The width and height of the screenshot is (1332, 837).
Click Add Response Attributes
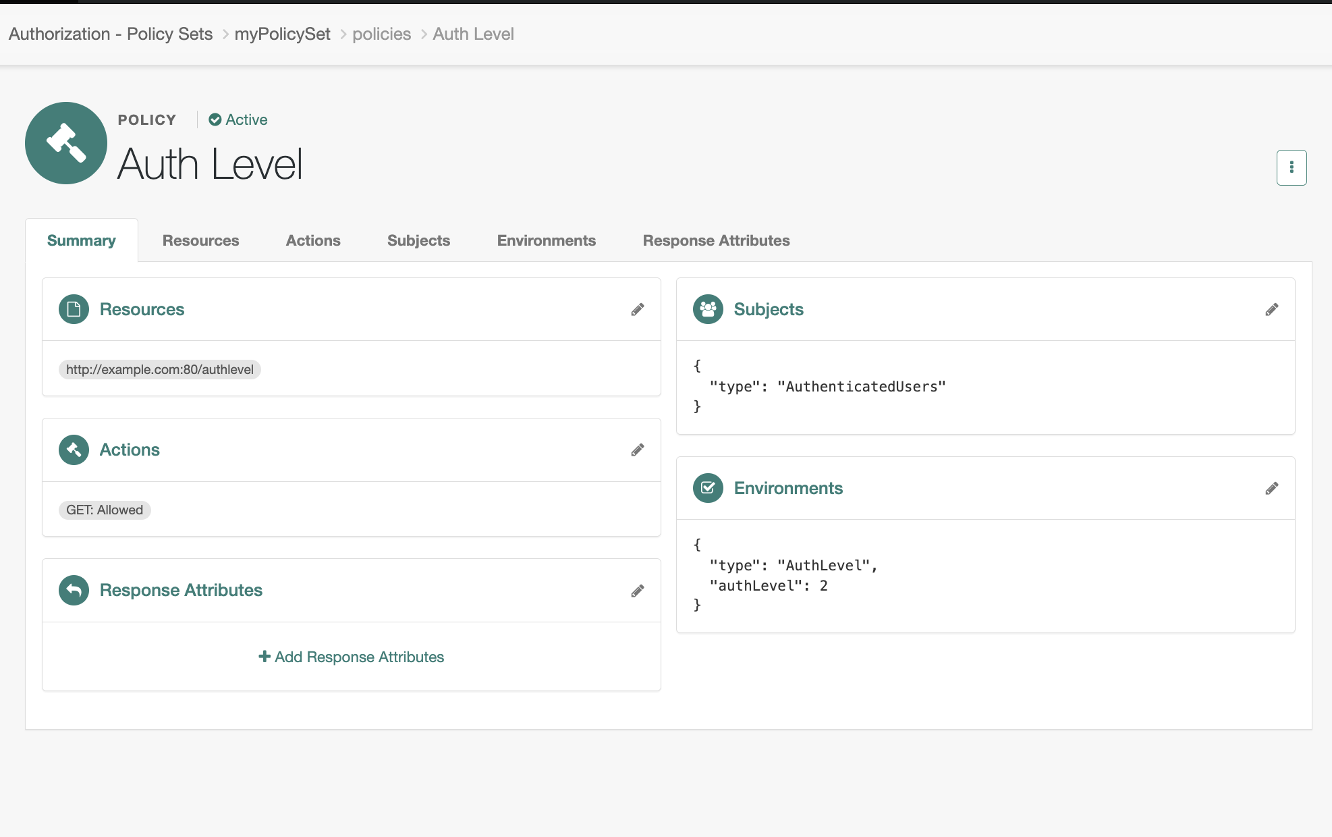click(351, 656)
